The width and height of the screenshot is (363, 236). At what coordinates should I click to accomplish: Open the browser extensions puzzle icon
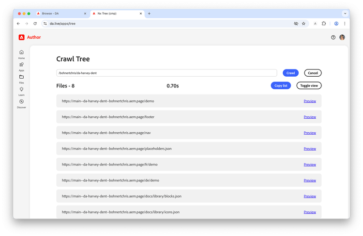pyautogui.click(x=324, y=24)
